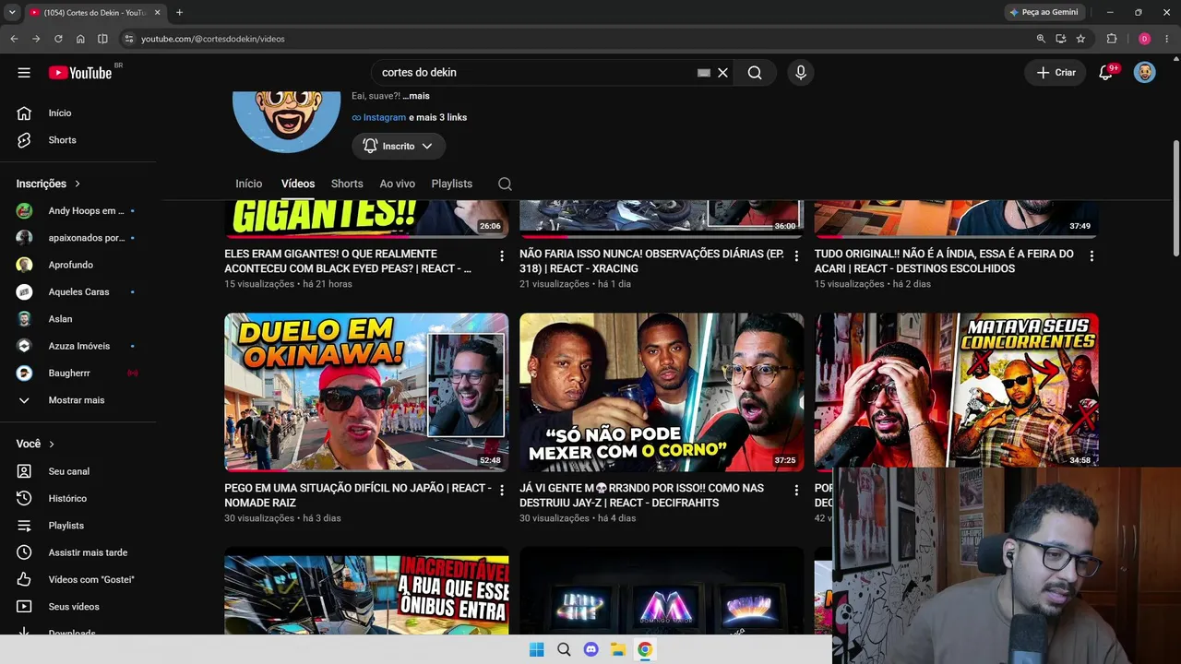Open the Chrome three-dot menu
The height and width of the screenshot is (664, 1181).
coord(1167,39)
